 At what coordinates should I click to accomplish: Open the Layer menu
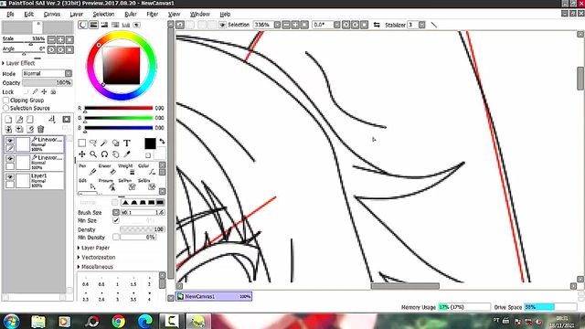tap(77, 15)
